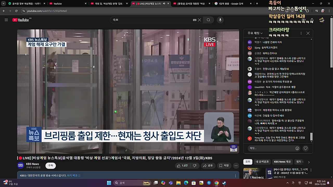Click the KBS live video player
This screenshot has width=333, height=187.
pyautogui.click(x=128, y=91)
